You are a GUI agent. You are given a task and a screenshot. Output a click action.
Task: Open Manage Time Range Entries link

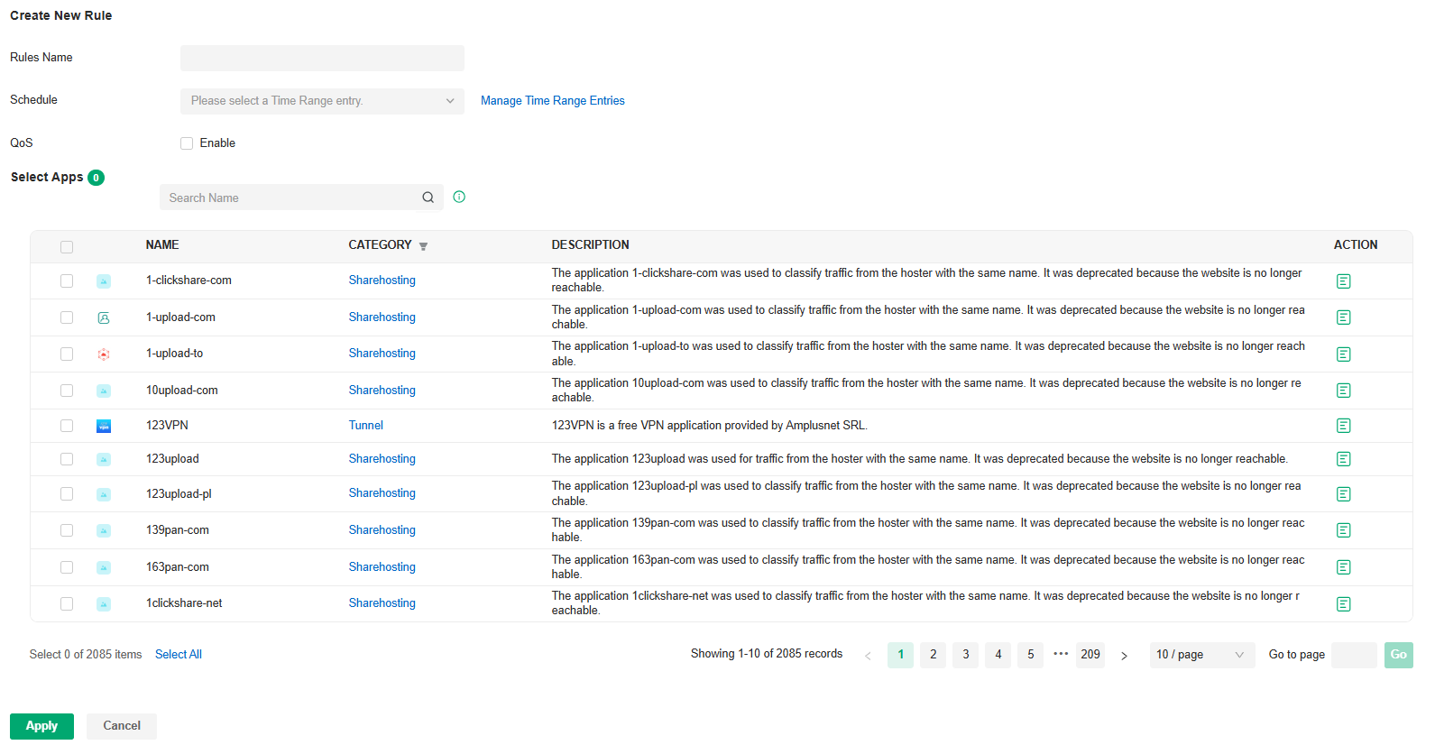553,101
